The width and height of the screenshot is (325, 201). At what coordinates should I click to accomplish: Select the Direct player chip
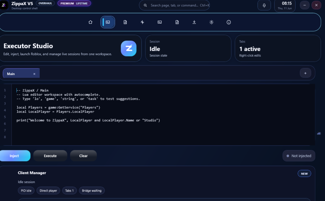(x=48, y=191)
